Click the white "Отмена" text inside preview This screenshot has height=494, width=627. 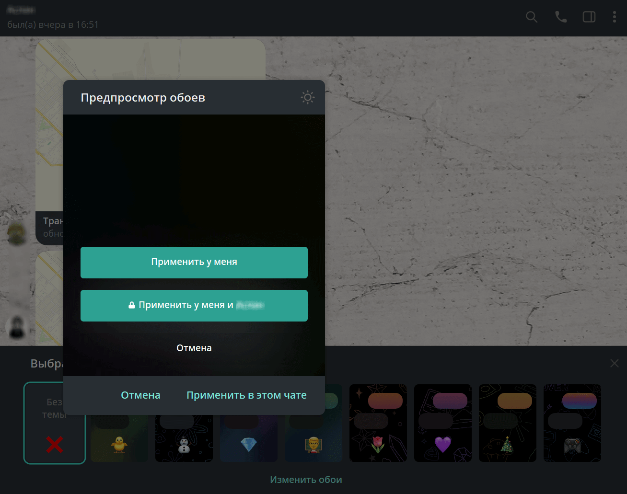pyautogui.click(x=194, y=348)
